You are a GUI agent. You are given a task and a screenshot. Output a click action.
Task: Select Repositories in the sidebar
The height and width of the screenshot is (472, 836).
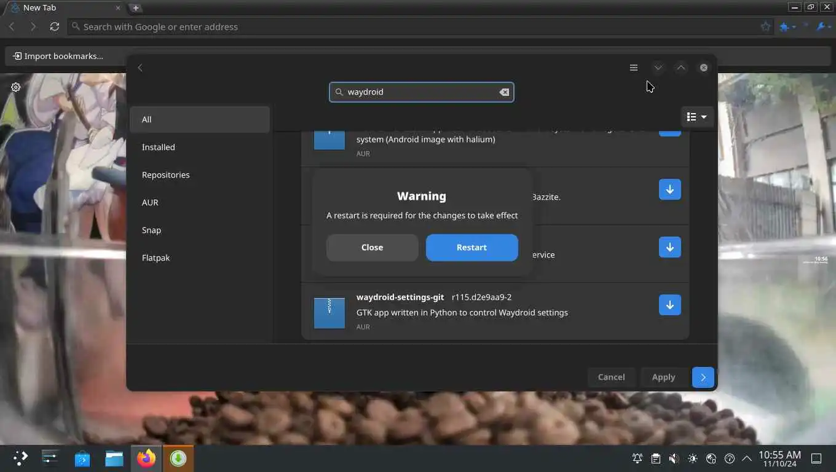(x=200, y=175)
